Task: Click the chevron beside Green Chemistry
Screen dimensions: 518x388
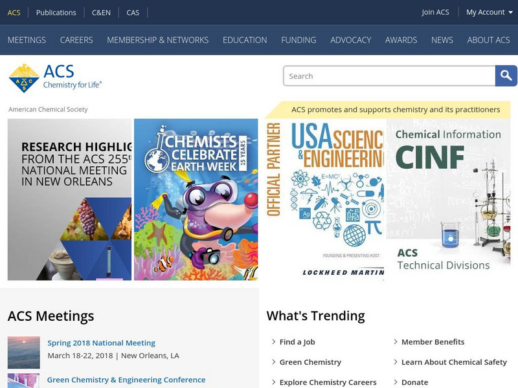Action: pyautogui.click(x=273, y=361)
